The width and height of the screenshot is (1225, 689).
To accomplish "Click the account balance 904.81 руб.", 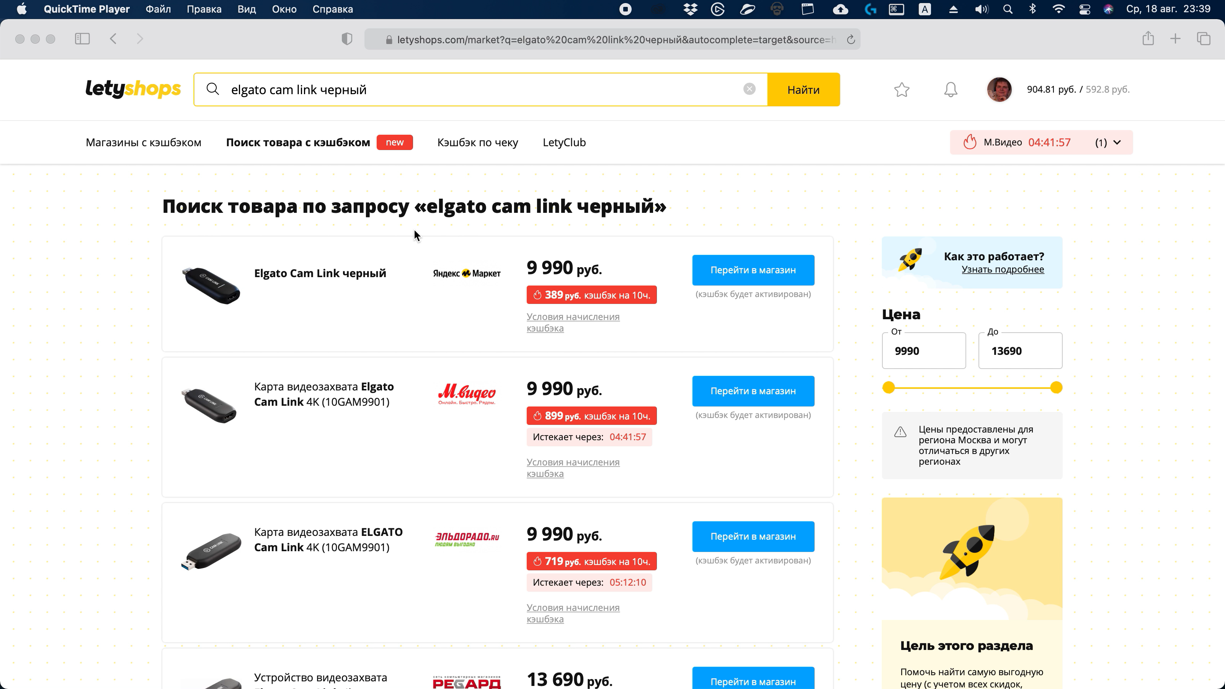I will tap(1051, 90).
